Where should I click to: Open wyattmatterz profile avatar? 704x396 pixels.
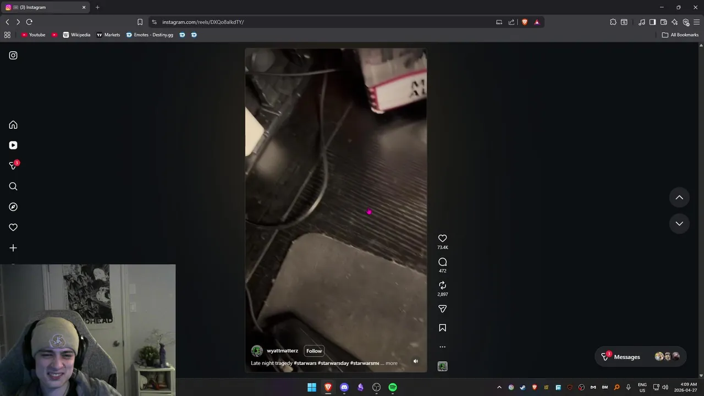coord(257,351)
